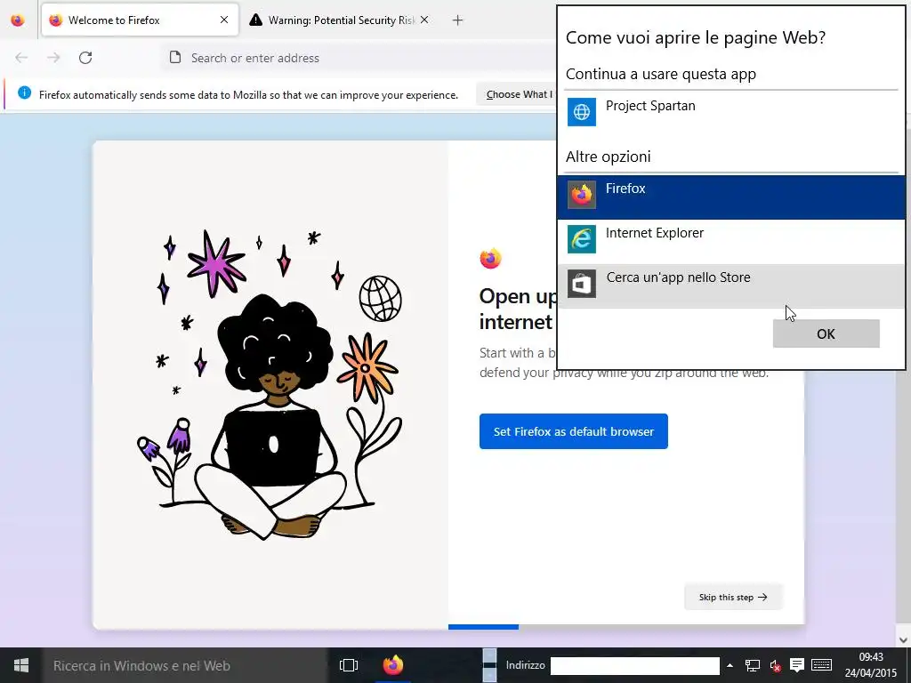Click the Indirizzo toolbar label
The height and width of the screenshot is (683, 911).
click(x=525, y=665)
